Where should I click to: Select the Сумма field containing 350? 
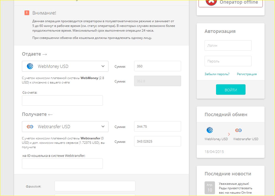(x=157, y=66)
